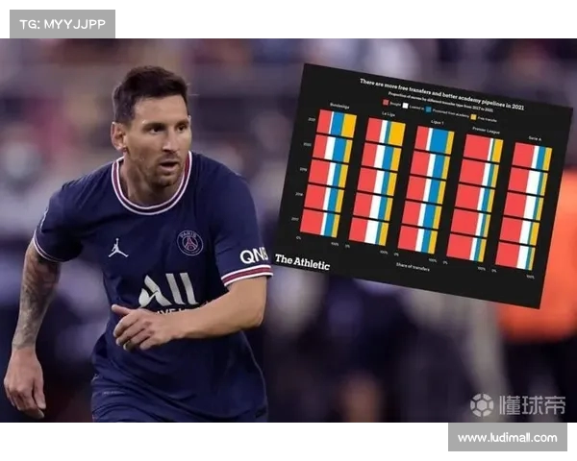Click the TG: MYYJJPP watermark label
Screen dimensions: 577x461
[62, 24]
